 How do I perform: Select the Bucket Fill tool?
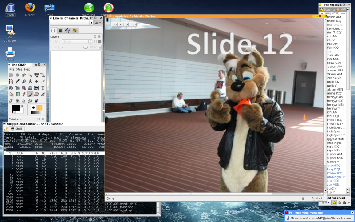(x=12, y=94)
